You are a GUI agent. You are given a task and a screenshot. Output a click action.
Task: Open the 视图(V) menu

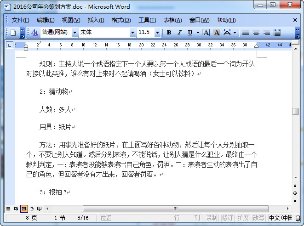pyautogui.click(x=71, y=20)
